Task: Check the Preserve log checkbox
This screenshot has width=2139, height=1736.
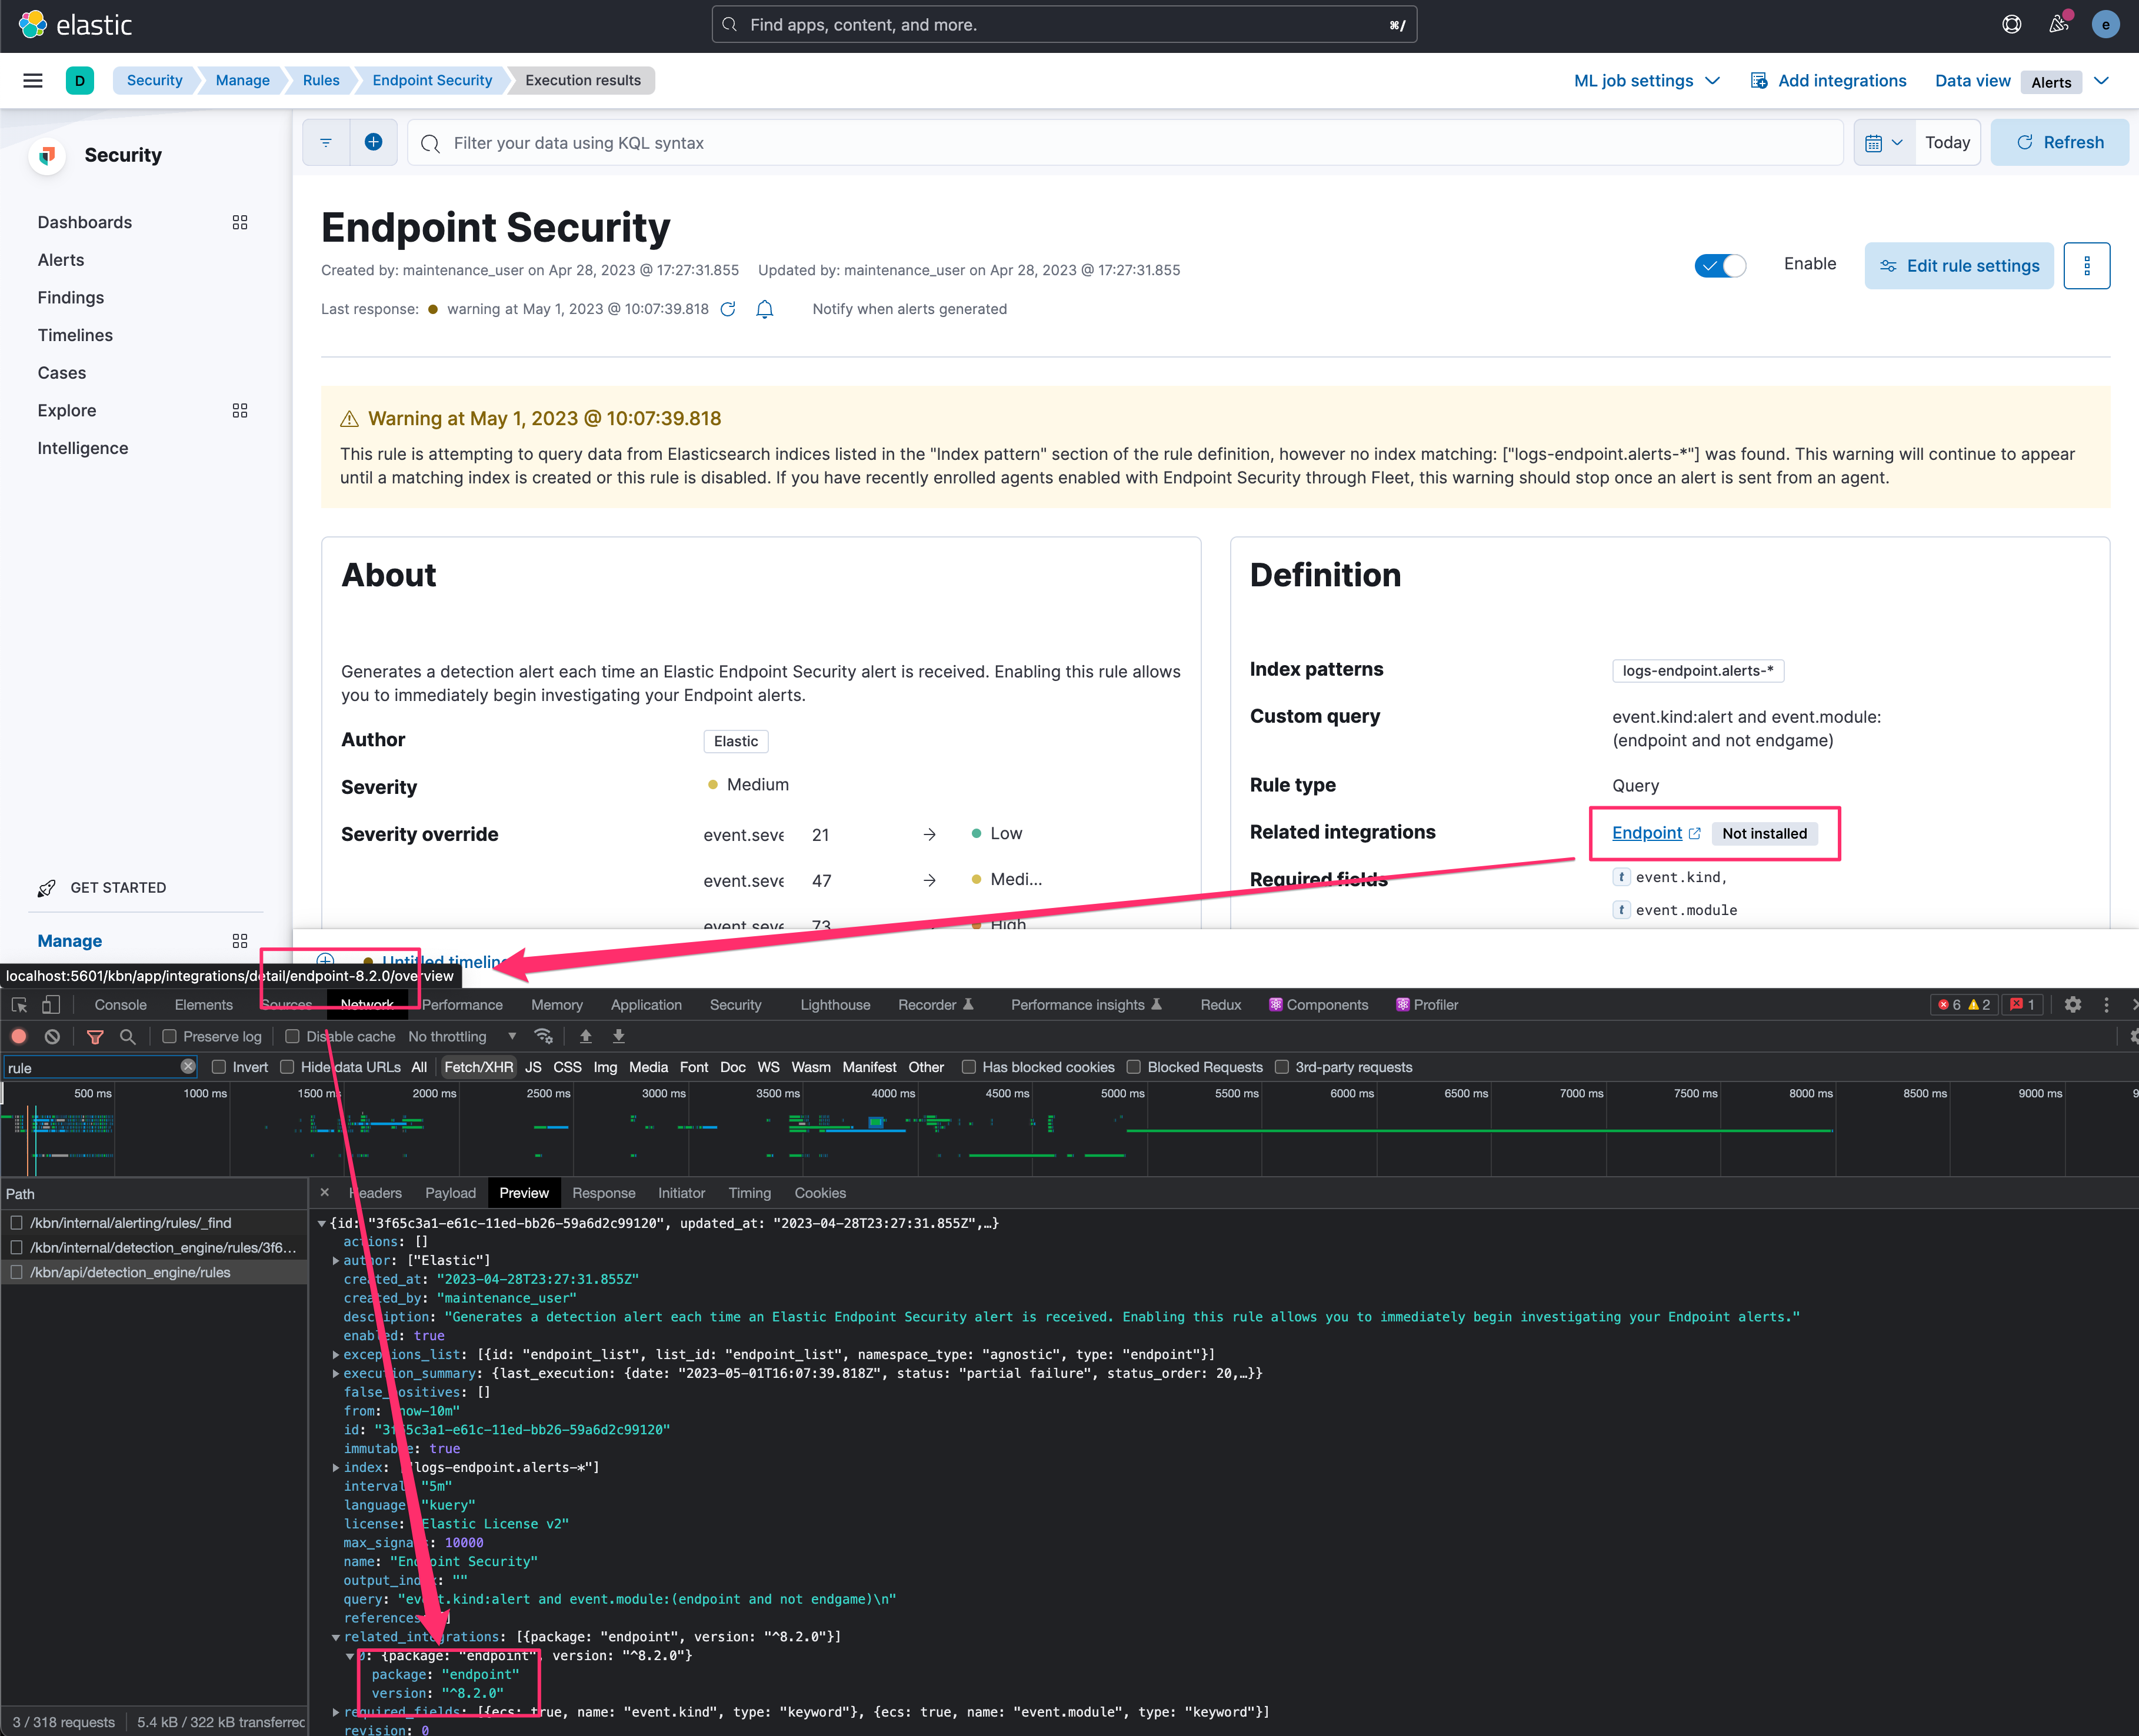Action: [x=170, y=1036]
